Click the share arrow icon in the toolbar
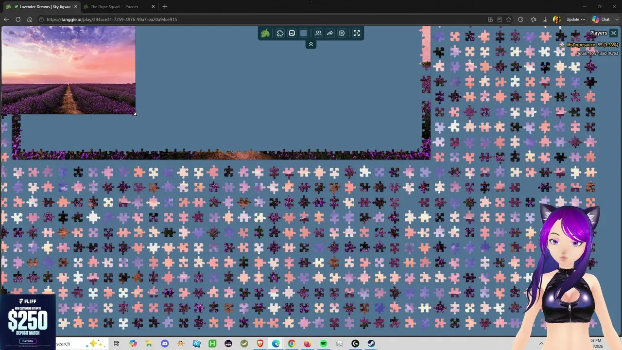The height and width of the screenshot is (350, 622). 330,33
